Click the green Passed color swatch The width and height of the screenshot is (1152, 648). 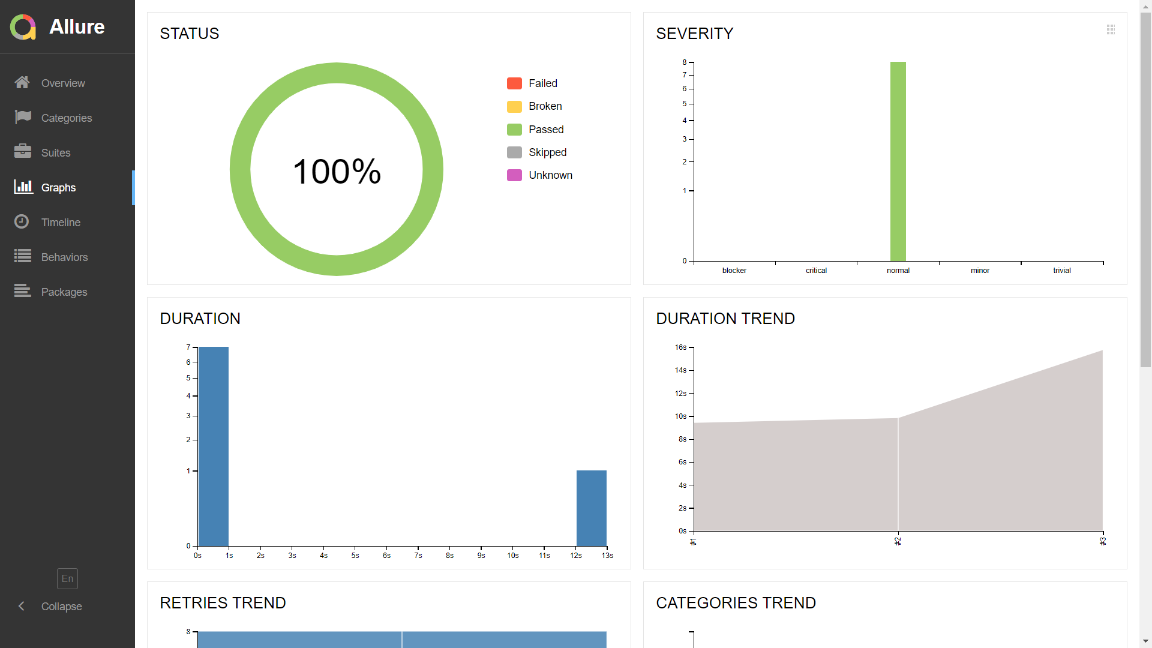(514, 130)
